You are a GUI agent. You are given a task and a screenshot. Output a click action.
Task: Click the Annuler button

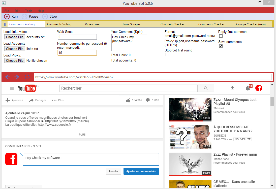click(x=113, y=171)
